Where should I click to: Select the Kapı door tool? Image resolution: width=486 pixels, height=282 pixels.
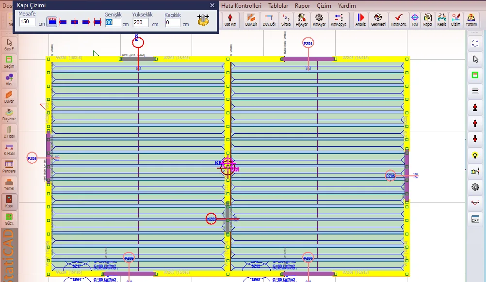[9, 202]
